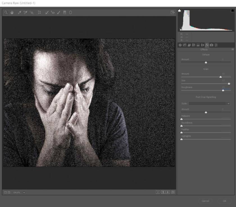Click the Grain Roughness slider handle
236x207 pixels.
(x=223, y=90)
